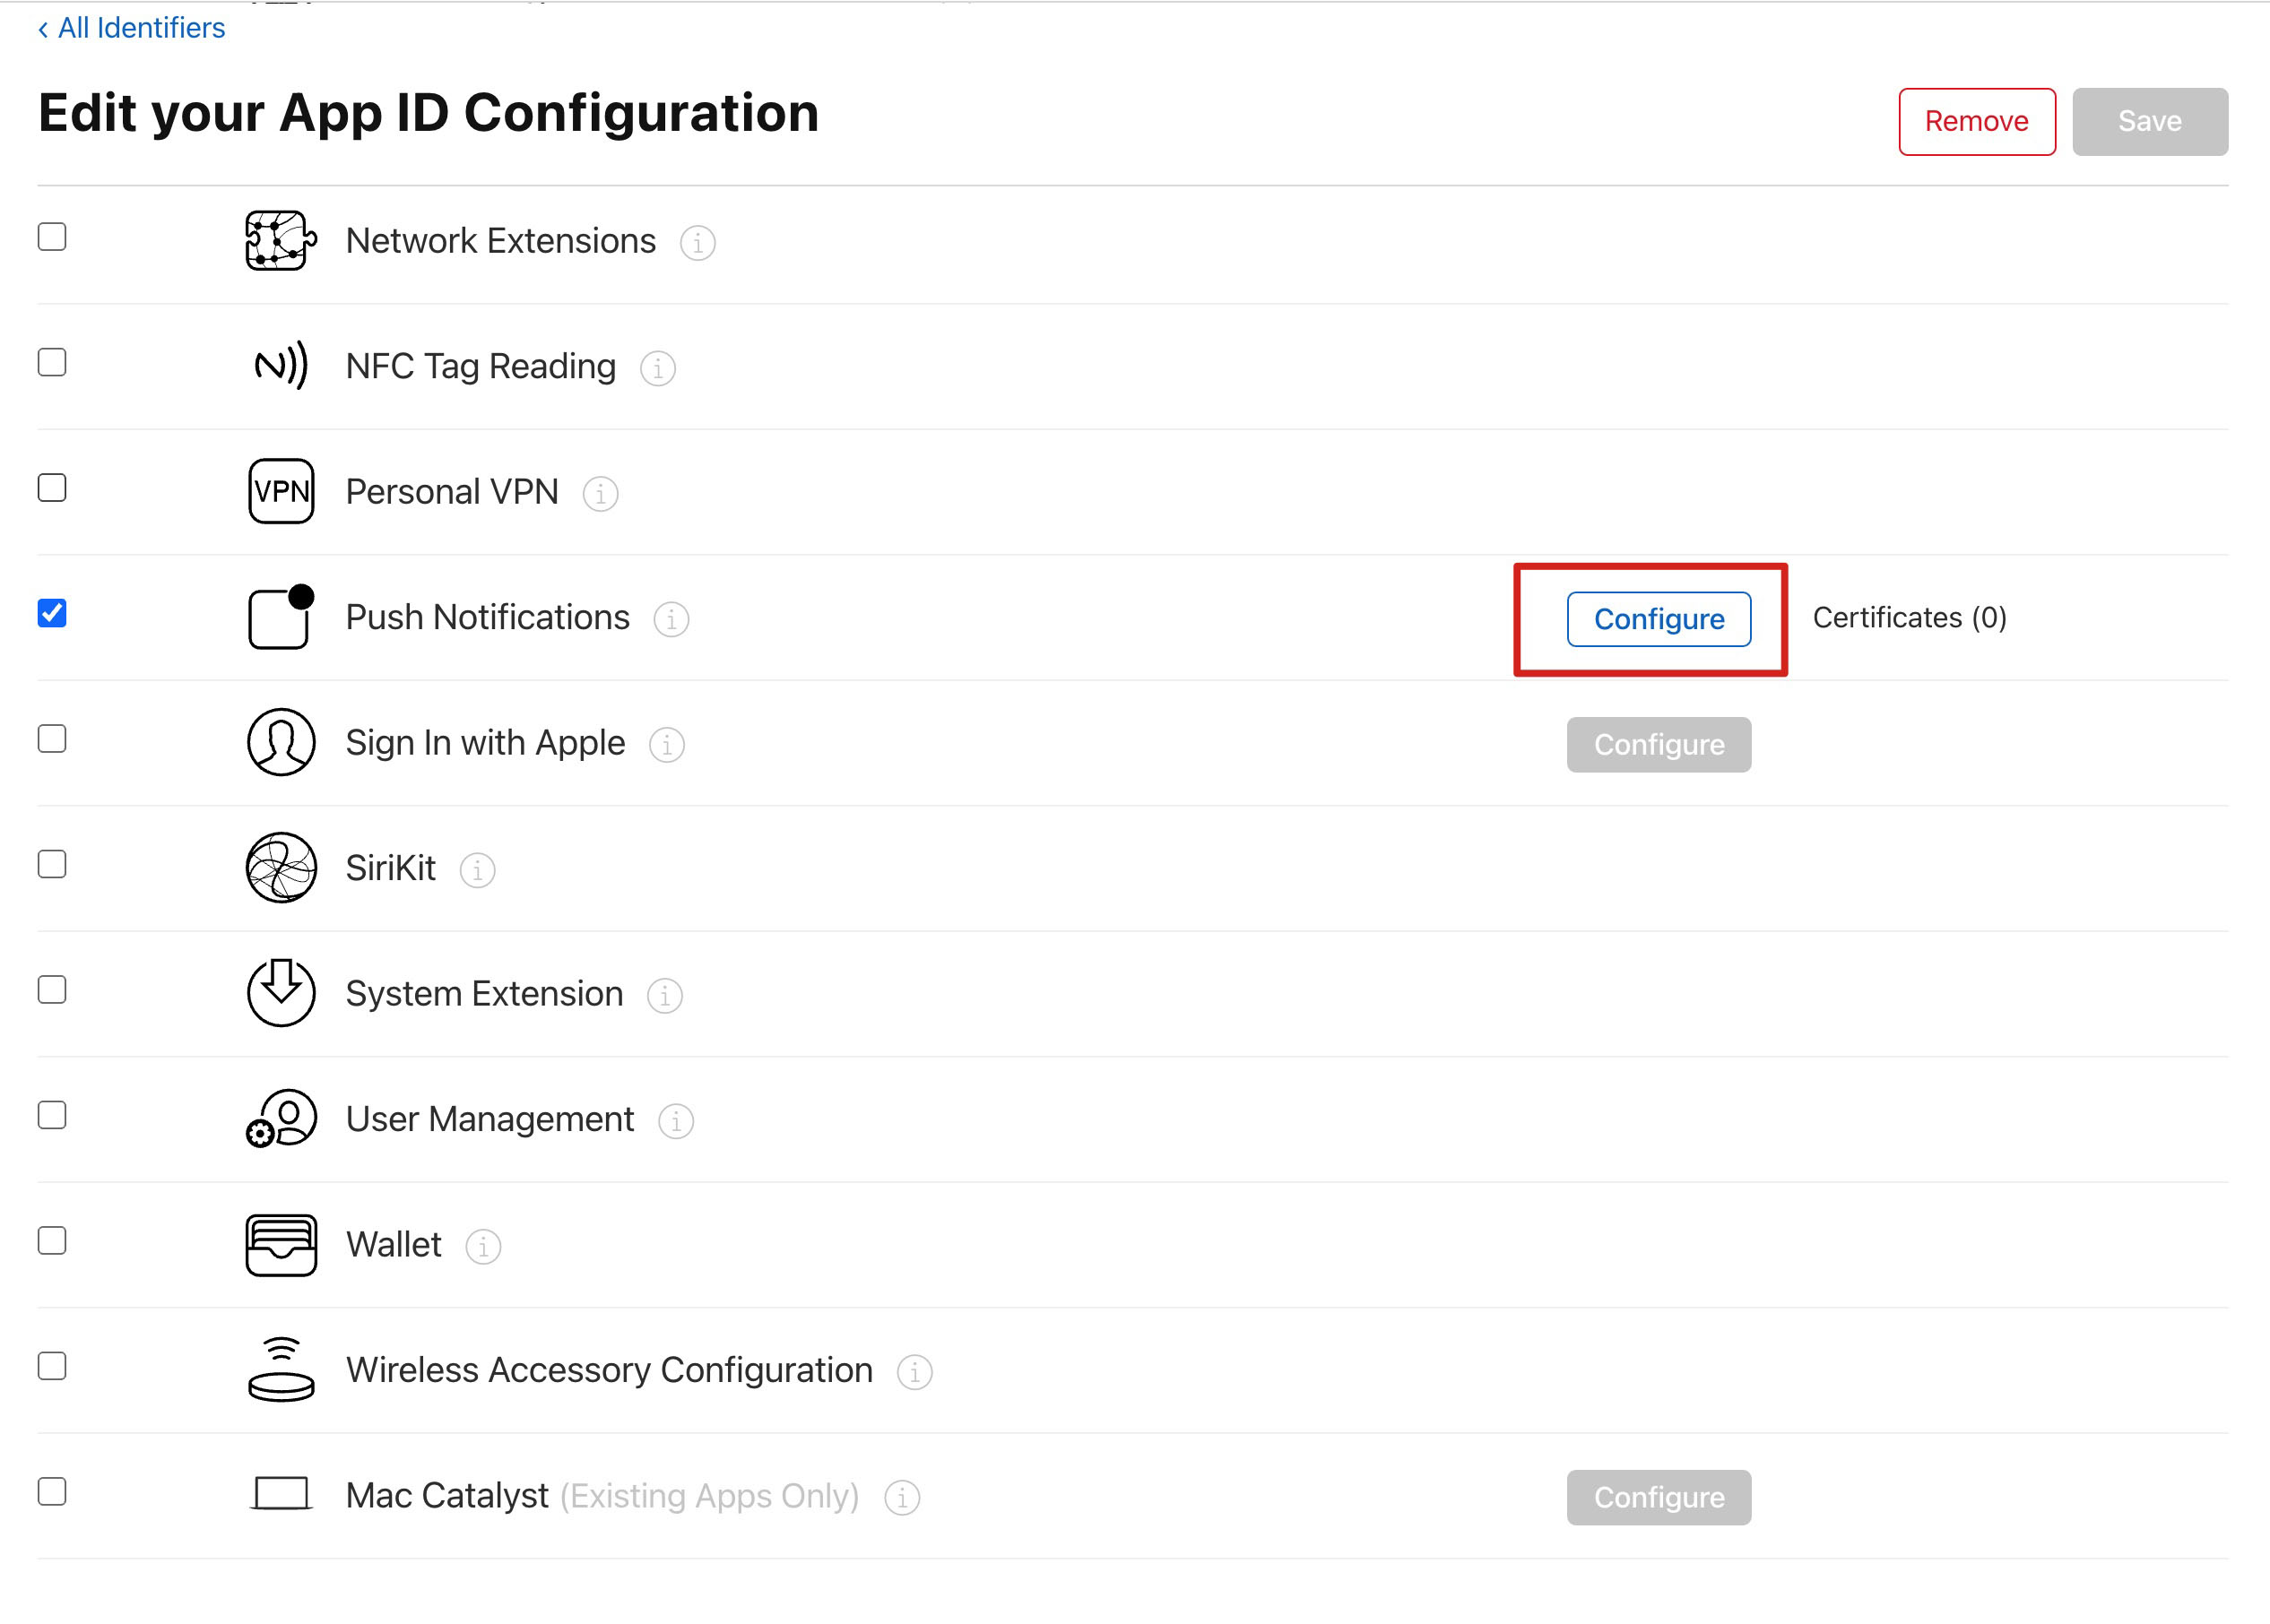Check the SiriKit capability checkbox
The width and height of the screenshot is (2270, 1624).
52,864
